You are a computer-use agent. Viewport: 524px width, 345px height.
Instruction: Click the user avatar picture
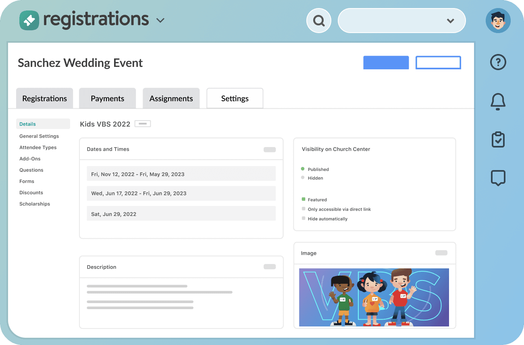click(x=498, y=20)
